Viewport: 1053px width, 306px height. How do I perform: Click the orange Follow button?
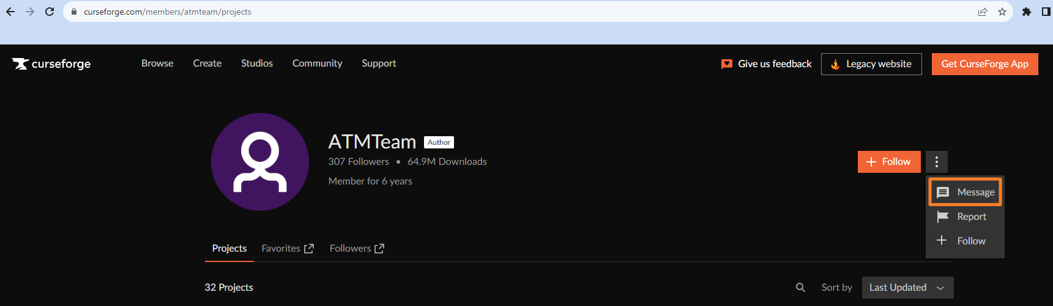(889, 162)
